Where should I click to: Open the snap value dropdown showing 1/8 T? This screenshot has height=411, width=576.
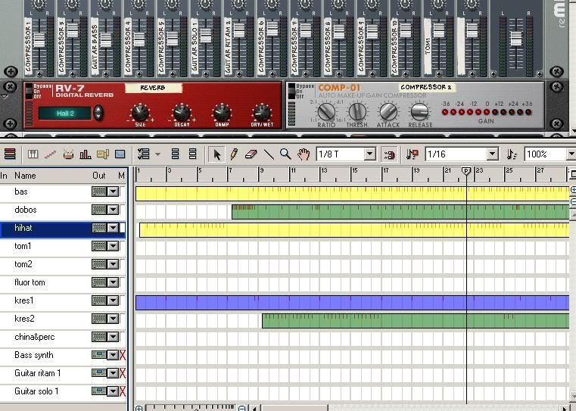(x=370, y=154)
